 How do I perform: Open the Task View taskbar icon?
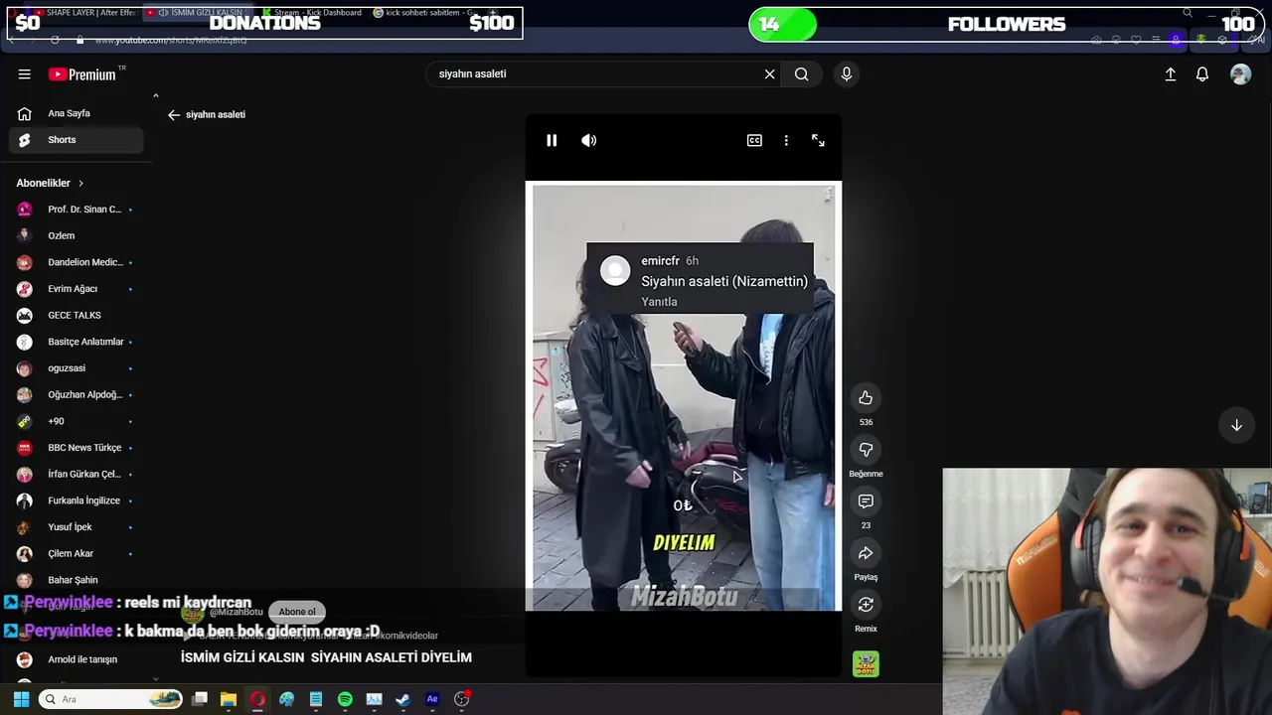pyautogui.click(x=199, y=699)
